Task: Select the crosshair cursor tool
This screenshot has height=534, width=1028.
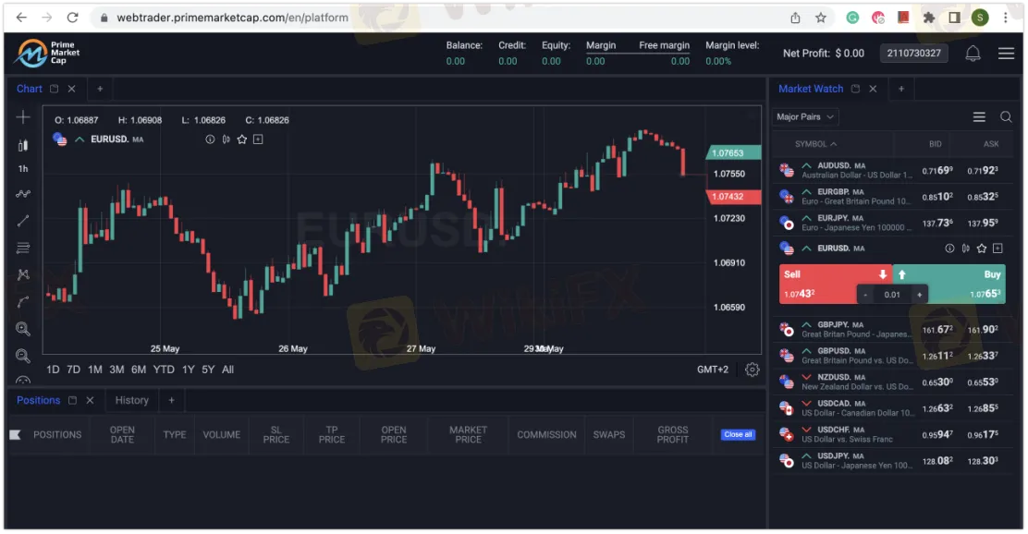Action: pyautogui.click(x=23, y=117)
